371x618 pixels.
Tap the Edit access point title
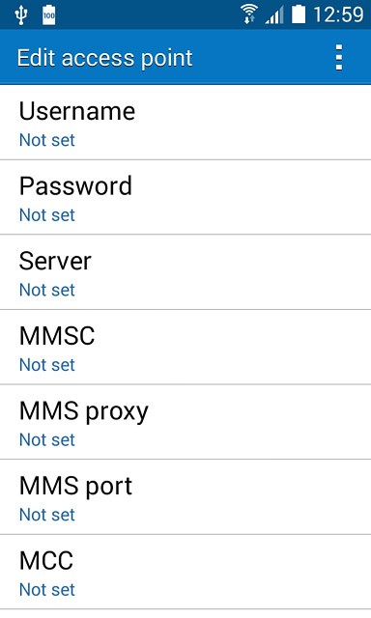104,58
